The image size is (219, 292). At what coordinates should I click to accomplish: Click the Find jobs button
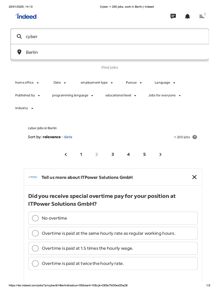[109, 68]
